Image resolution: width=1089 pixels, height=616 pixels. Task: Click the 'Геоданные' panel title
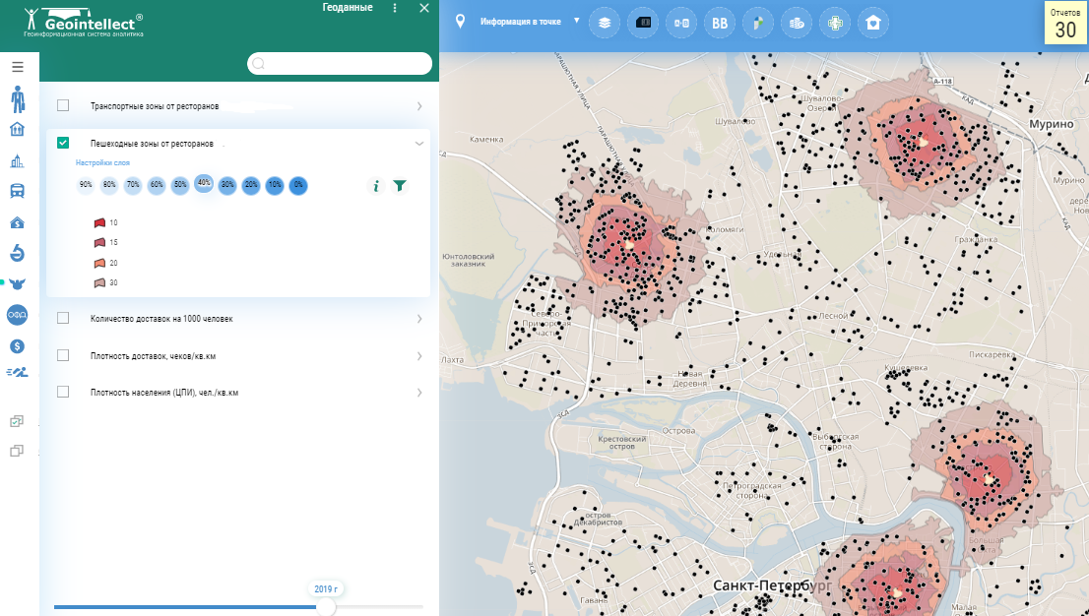click(348, 8)
